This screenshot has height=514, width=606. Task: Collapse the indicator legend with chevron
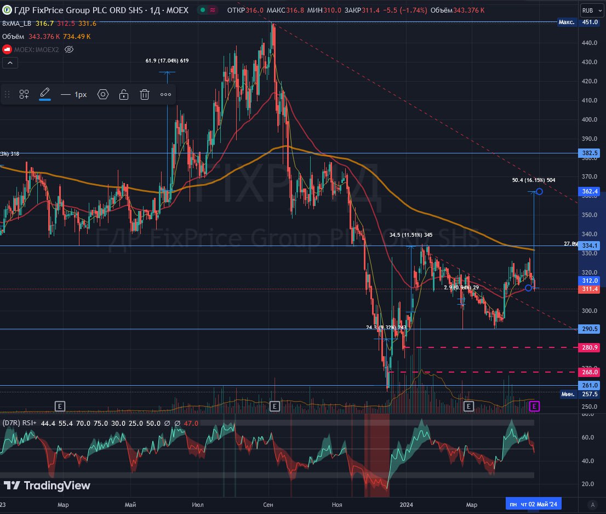pyautogui.click(x=10, y=63)
